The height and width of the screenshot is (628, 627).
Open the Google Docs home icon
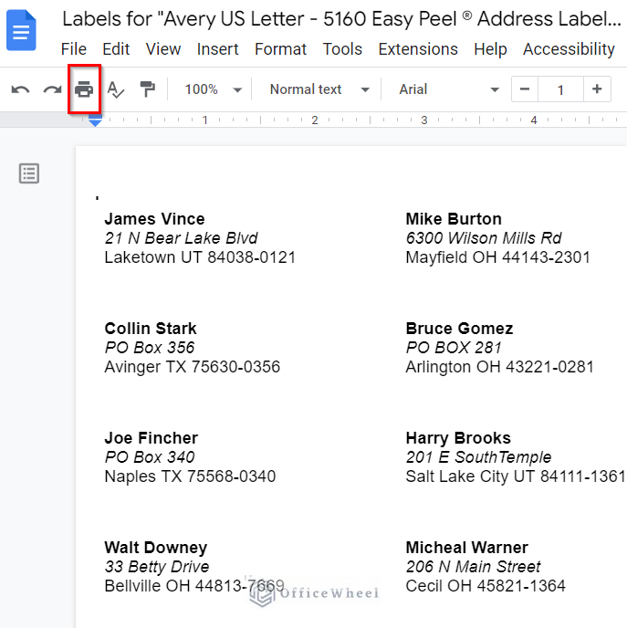[22, 31]
